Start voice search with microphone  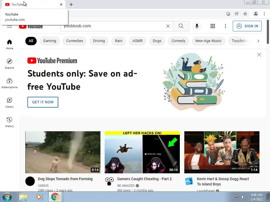coord(197,26)
